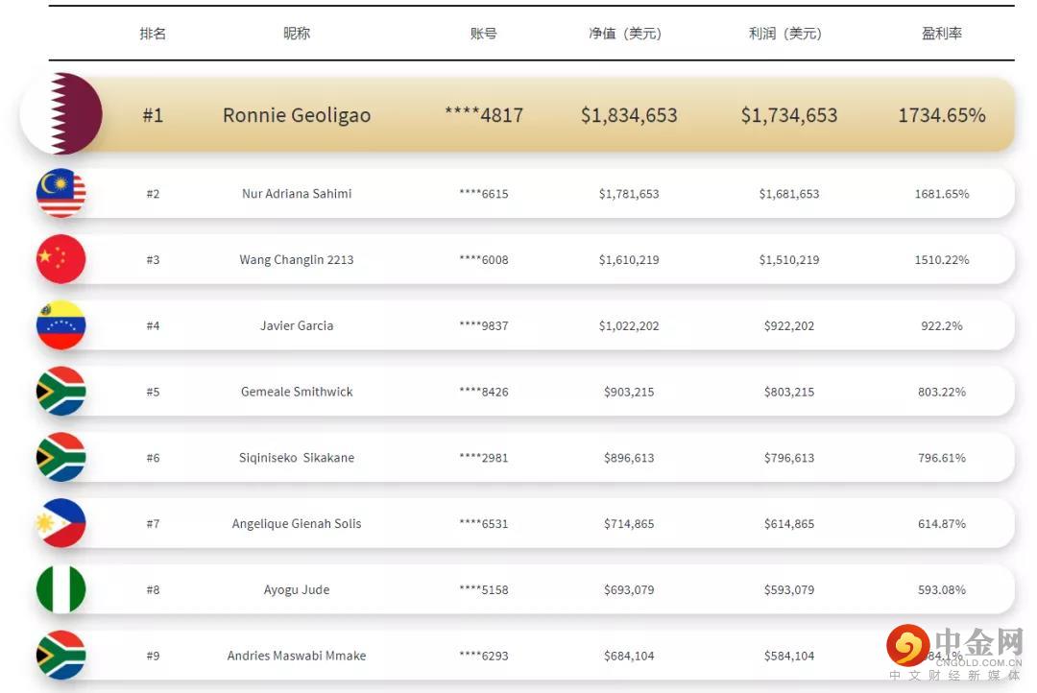This screenshot has height=693, width=1037.
Task: Select the nickname Nur Adriana Sahimi
Action: click(297, 194)
